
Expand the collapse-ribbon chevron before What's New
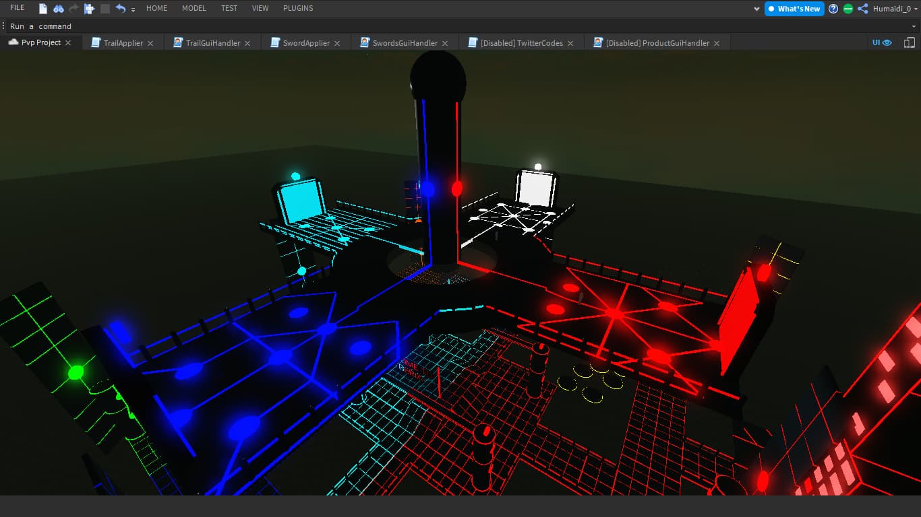coord(757,9)
